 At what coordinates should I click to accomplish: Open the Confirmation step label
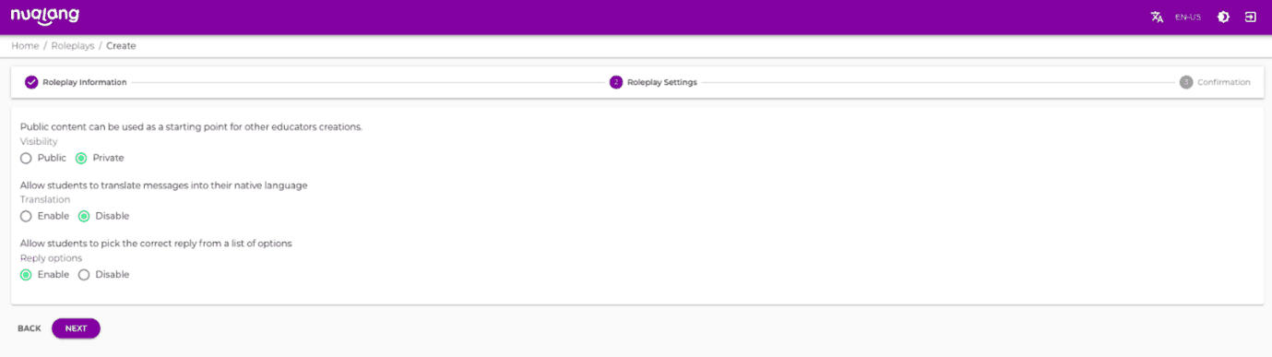coord(1224,82)
